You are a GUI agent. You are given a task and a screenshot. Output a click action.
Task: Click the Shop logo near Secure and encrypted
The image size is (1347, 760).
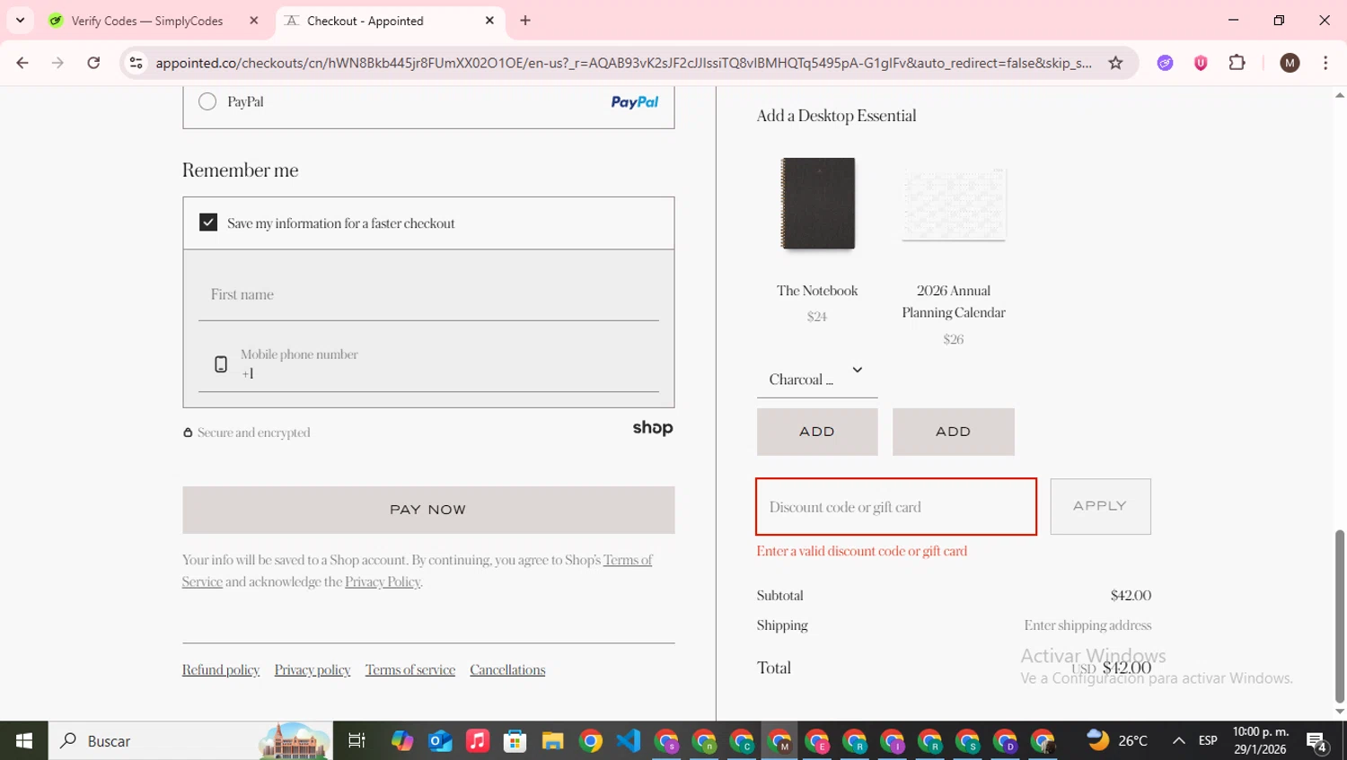[x=653, y=428]
